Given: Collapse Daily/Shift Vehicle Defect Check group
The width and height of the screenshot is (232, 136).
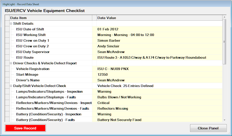Looking at the screenshot, I should point(11,86).
